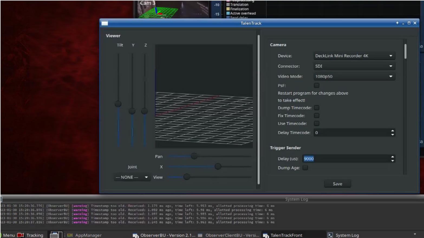Increment the Delay Timecode value

tap(392, 131)
